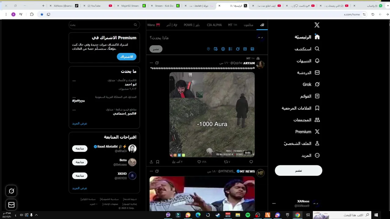Click the X logo above the sidebar
This screenshot has height=219, width=390.
click(x=317, y=25)
